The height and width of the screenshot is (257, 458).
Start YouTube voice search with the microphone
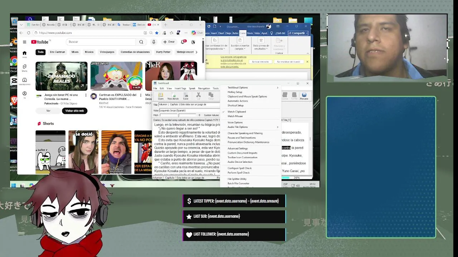point(154,42)
